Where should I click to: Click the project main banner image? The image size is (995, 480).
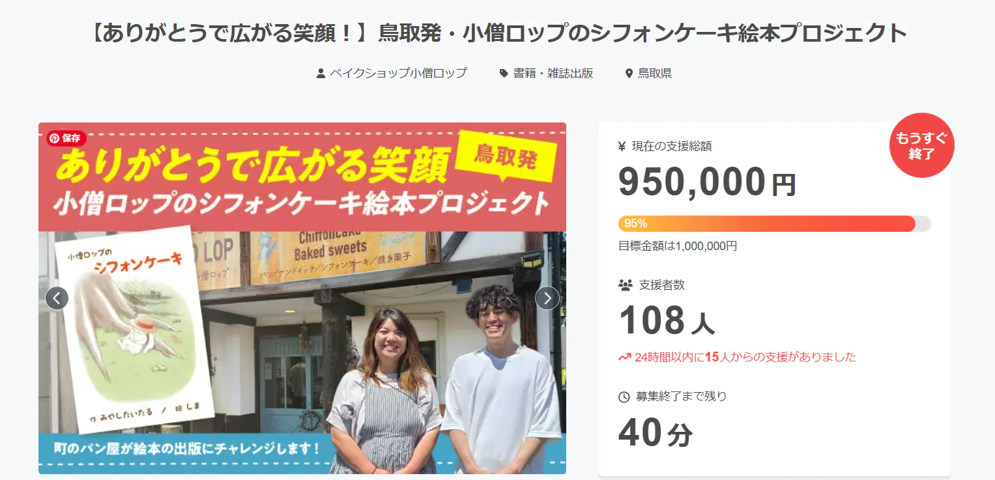[x=302, y=298]
